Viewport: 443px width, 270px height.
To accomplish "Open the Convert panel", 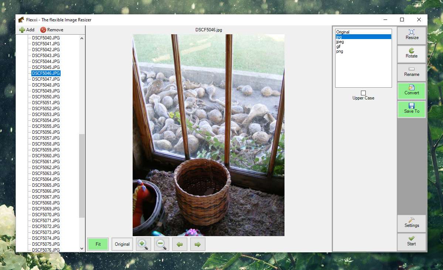I will coord(412,91).
